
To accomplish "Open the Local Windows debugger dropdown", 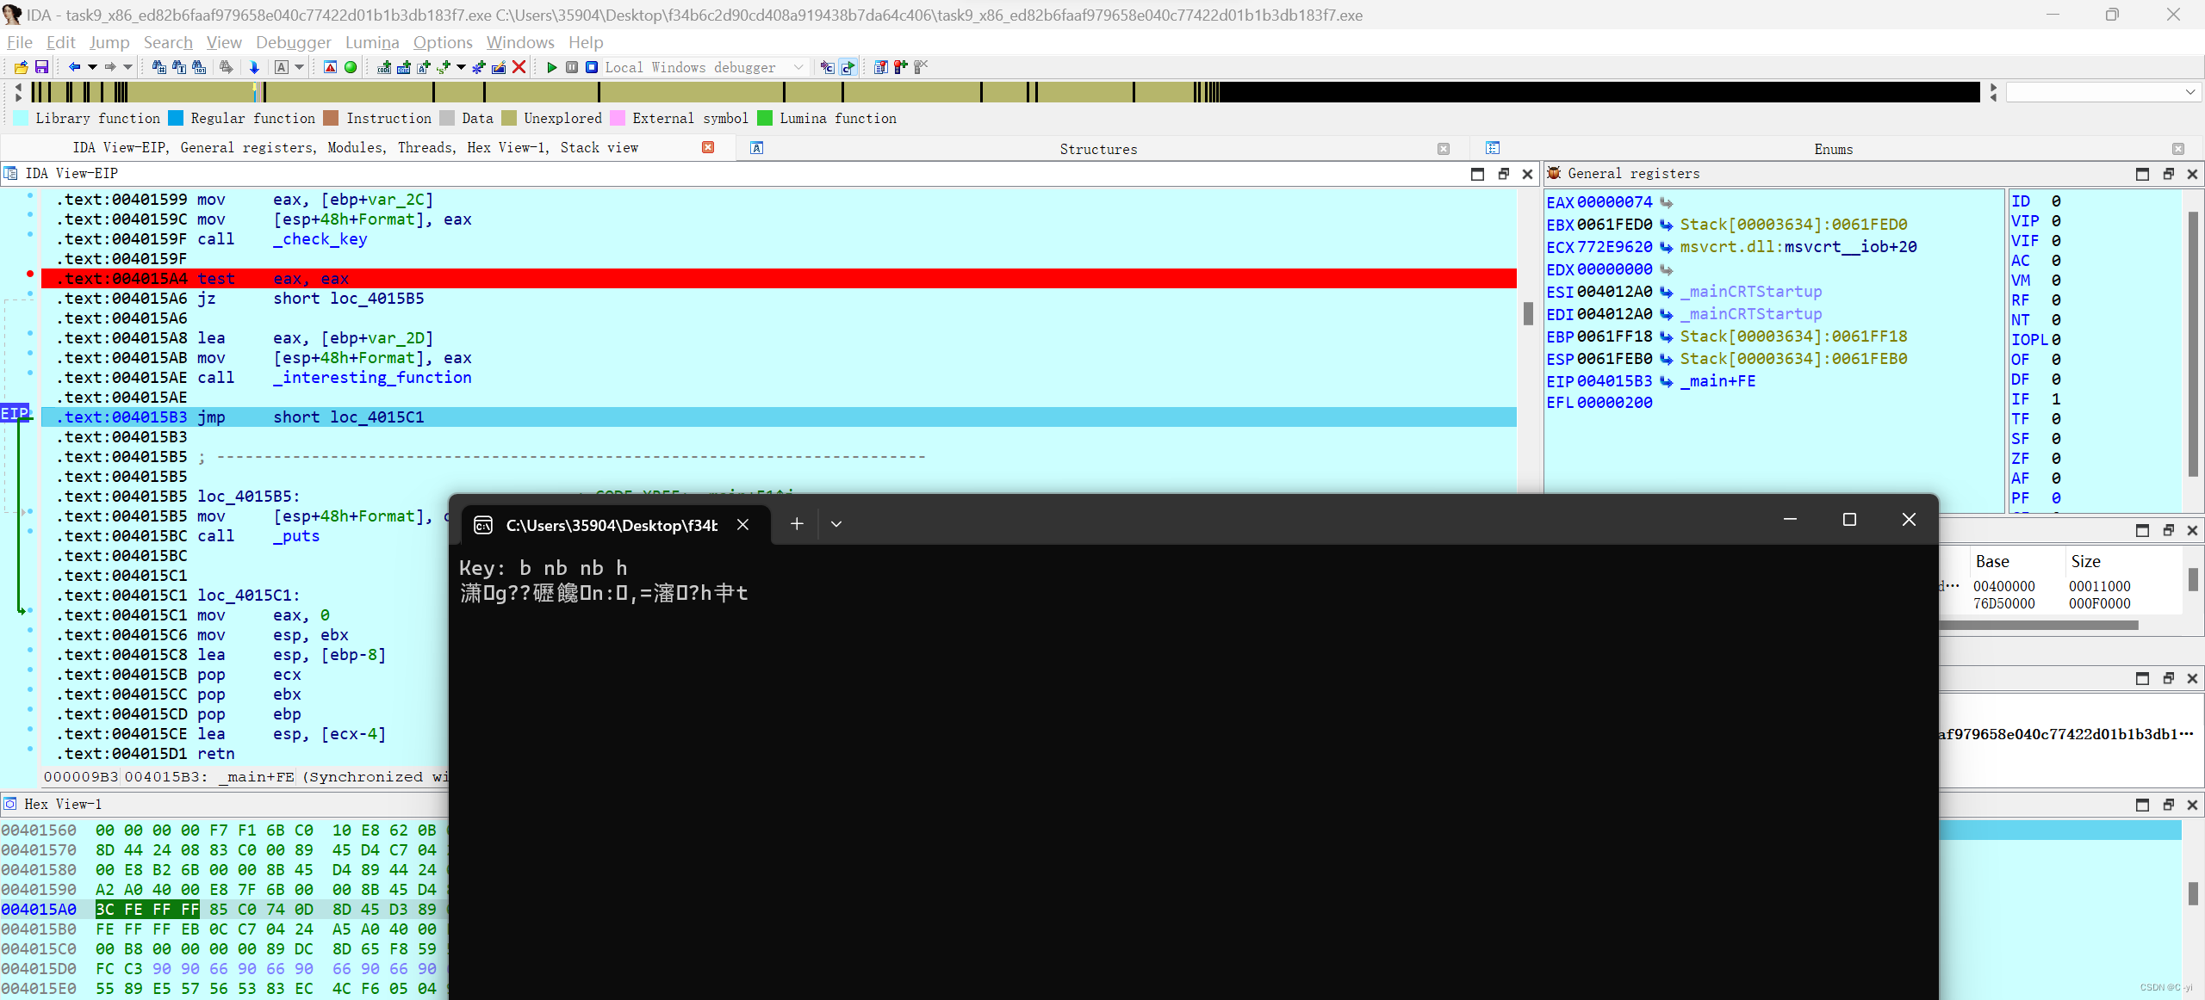I will (x=797, y=67).
